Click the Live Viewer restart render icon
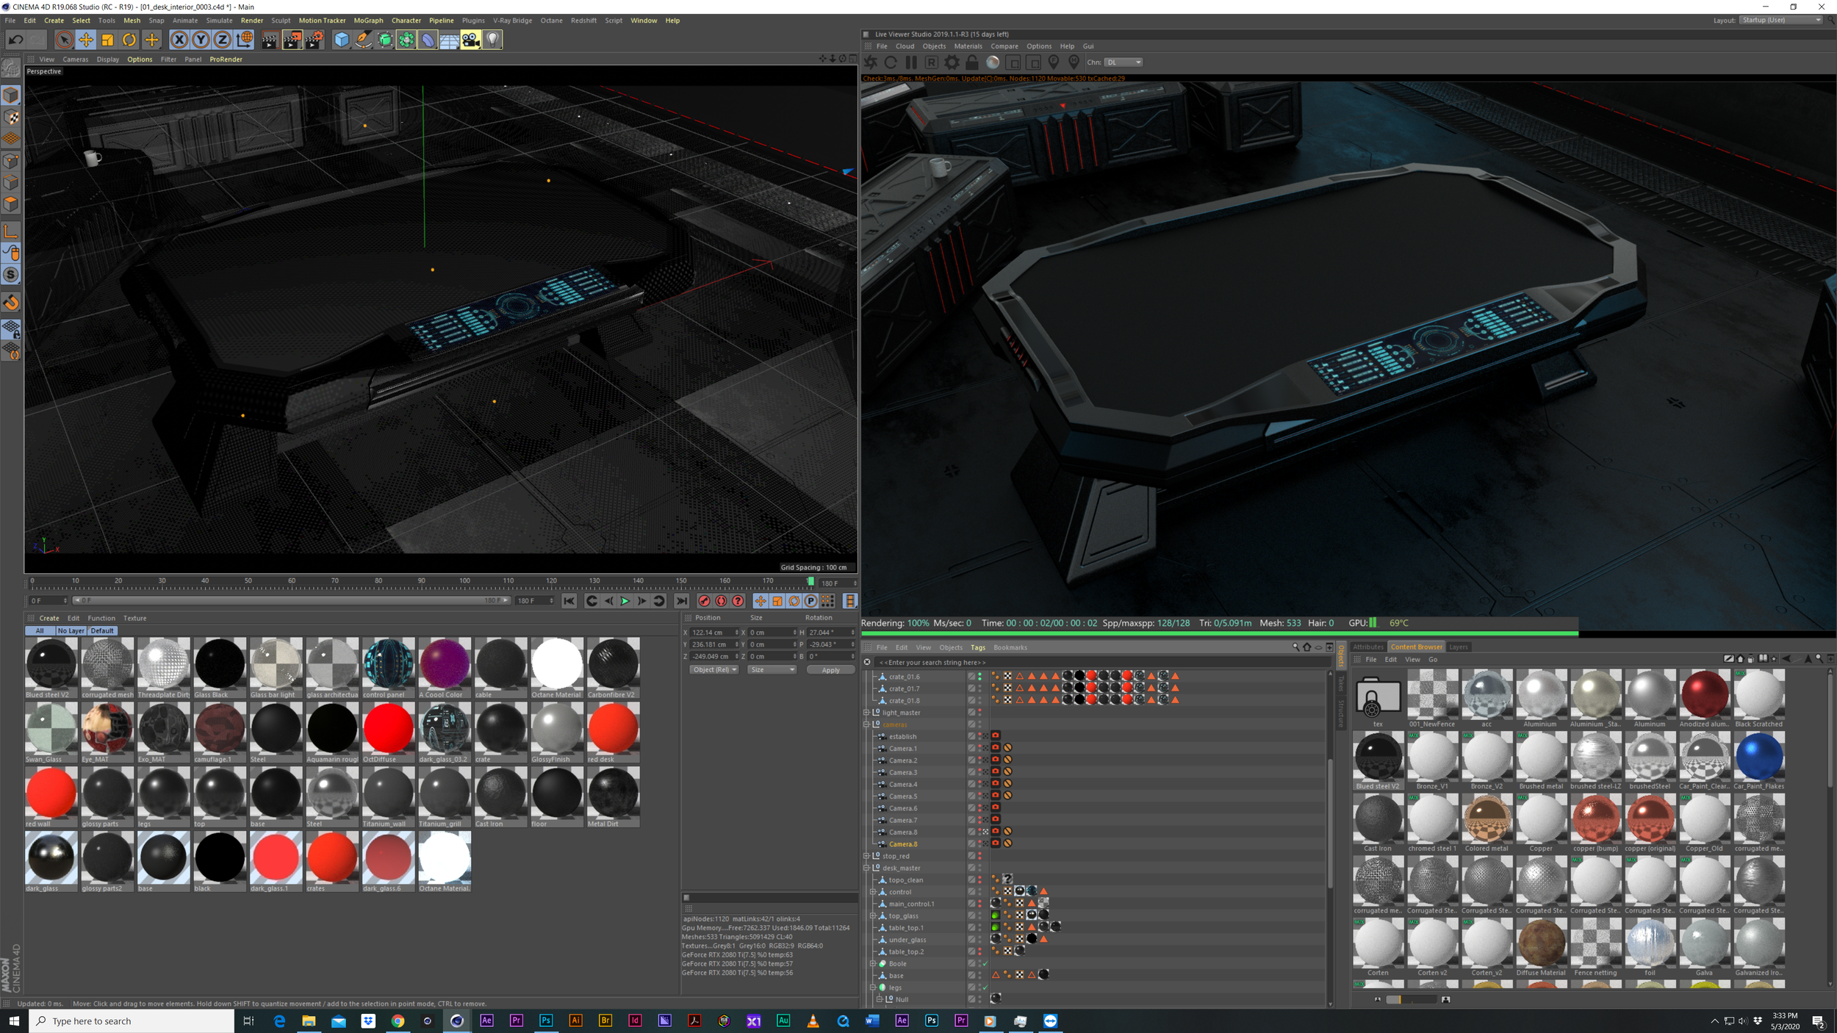The width and height of the screenshot is (1837, 1033). click(x=891, y=62)
